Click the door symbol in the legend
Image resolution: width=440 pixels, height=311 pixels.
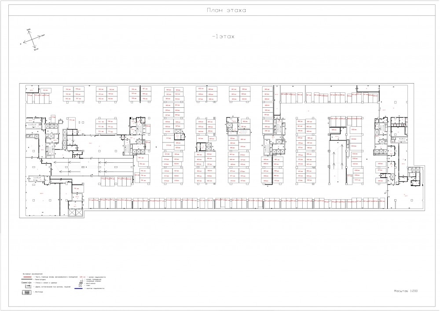coord(28,286)
